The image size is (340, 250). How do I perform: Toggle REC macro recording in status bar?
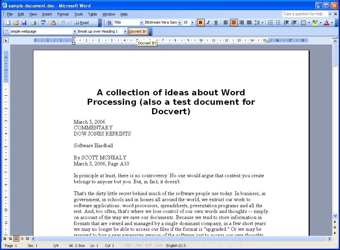pos(129,246)
